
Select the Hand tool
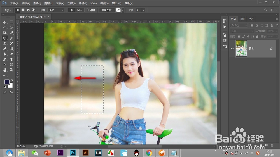(x=5, y=70)
